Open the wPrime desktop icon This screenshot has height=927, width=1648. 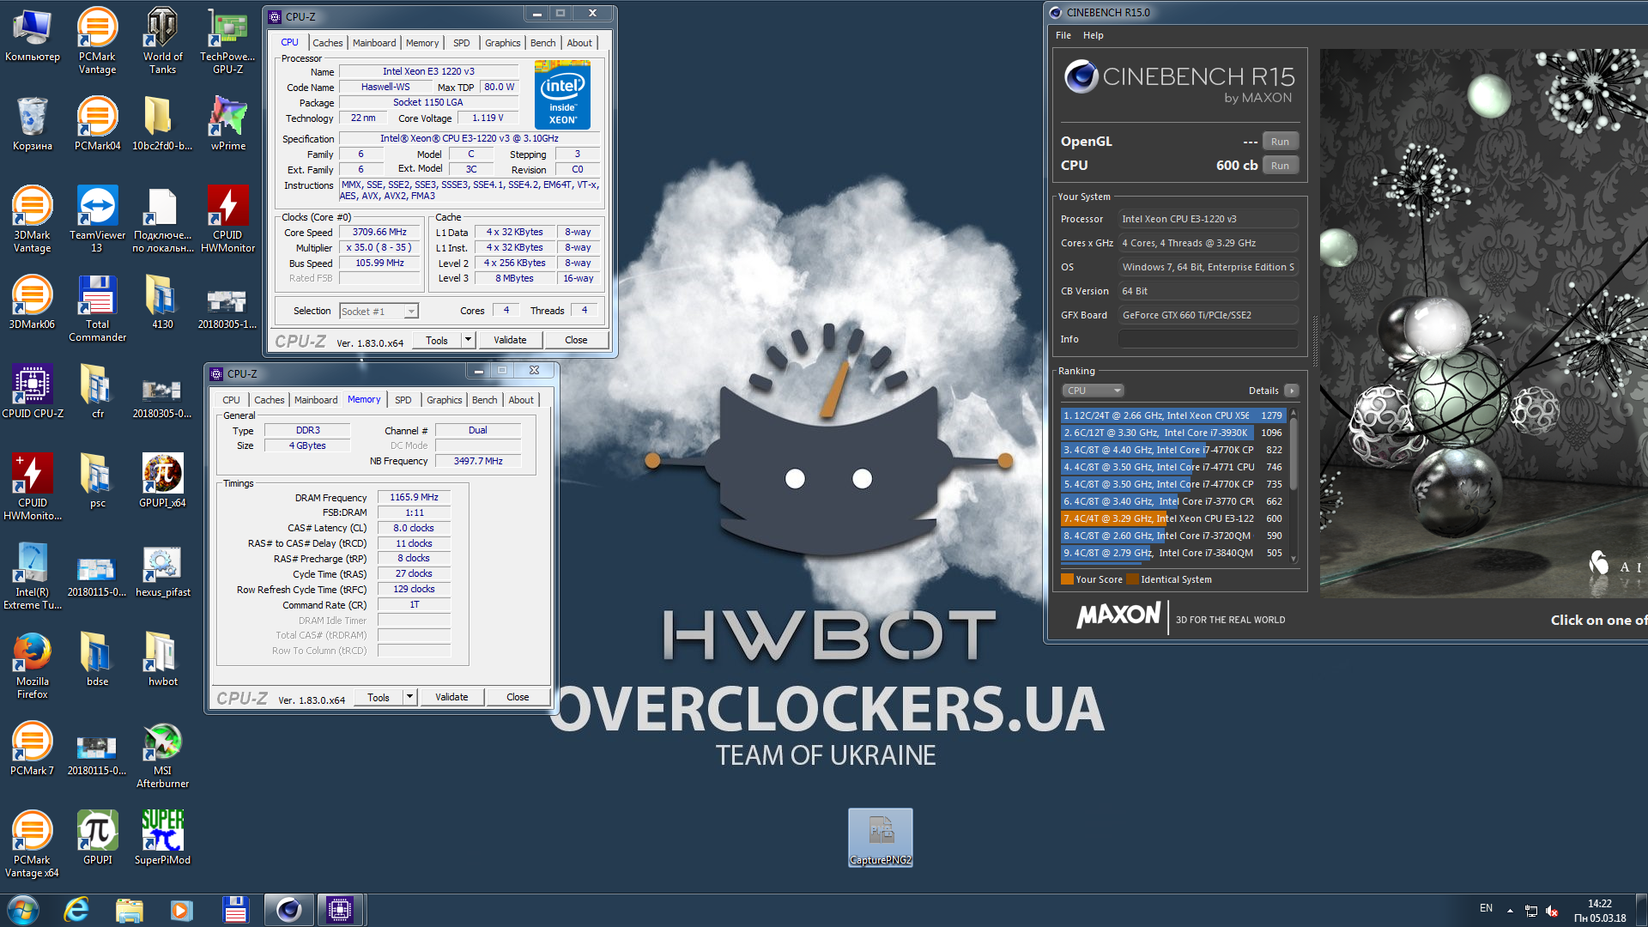coord(227,123)
